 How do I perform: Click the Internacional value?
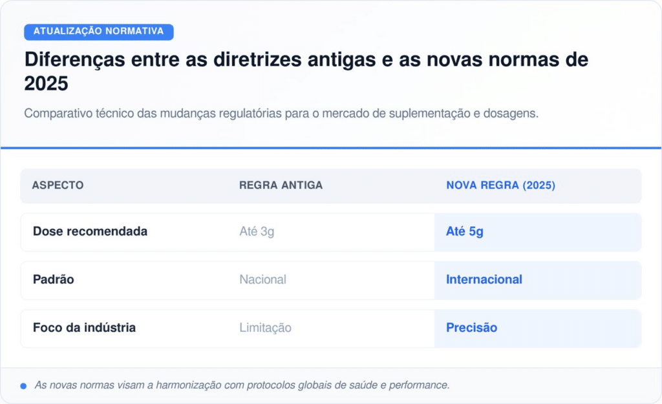tap(484, 279)
